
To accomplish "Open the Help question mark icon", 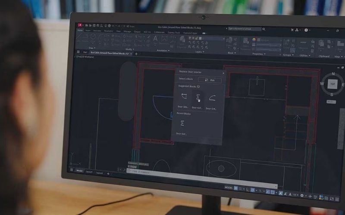I will [306, 30].
